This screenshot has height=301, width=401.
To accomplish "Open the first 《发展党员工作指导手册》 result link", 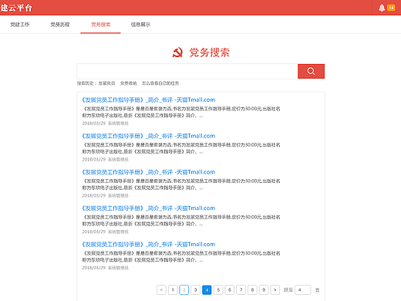I will tap(148, 100).
